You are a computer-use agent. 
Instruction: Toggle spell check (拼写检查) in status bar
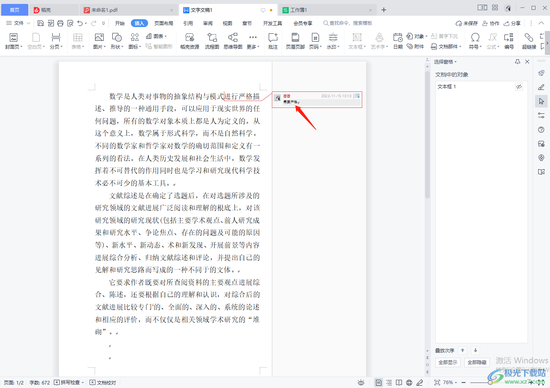[69, 383]
